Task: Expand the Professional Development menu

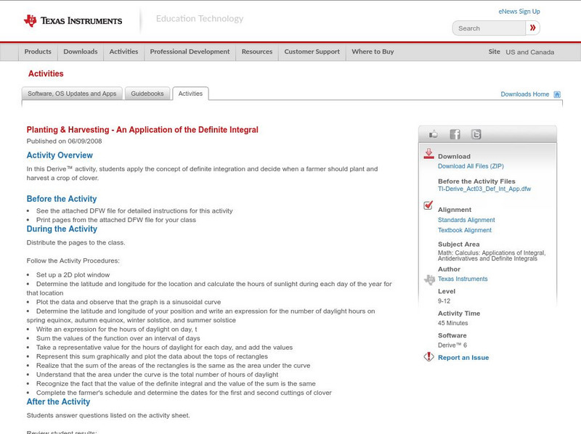Action: coord(190,52)
